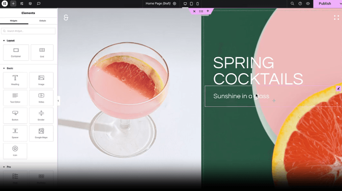
Task: Open the help question mark icon
Action: pos(300,3)
